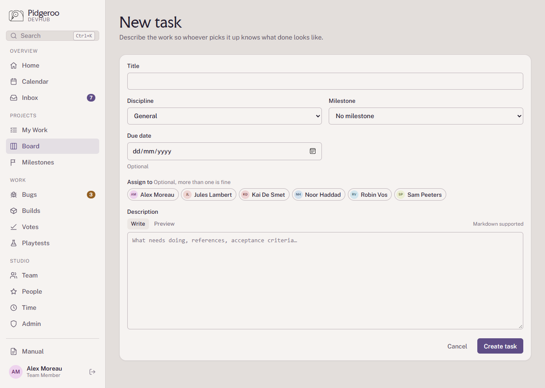This screenshot has width=545, height=388.
Task: Click the Home house icon
Action: (x=14, y=65)
